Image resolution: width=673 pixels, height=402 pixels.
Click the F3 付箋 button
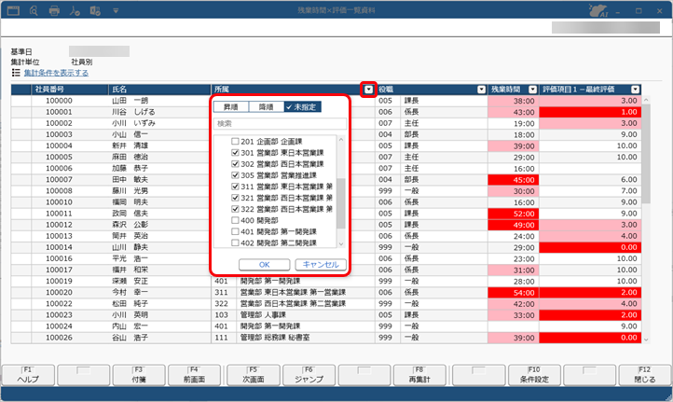pyautogui.click(x=139, y=375)
